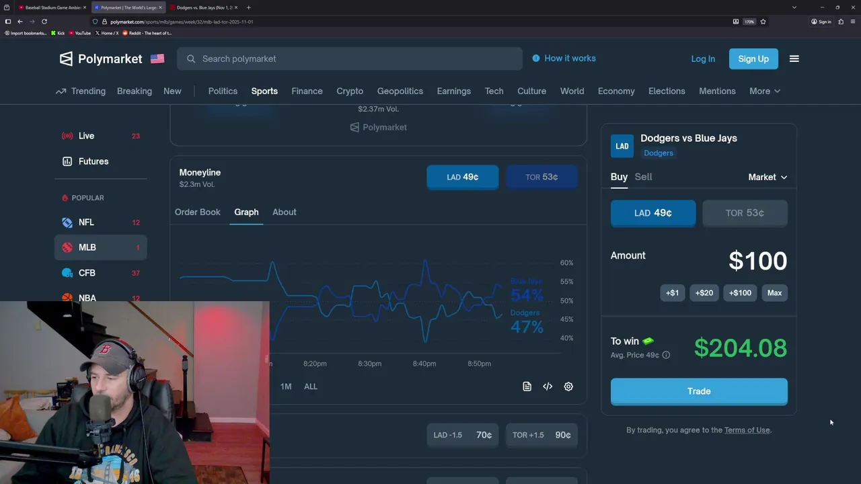Switch to Buy mode
The height and width of the screenshot is (484, 861).
[619, 177]
